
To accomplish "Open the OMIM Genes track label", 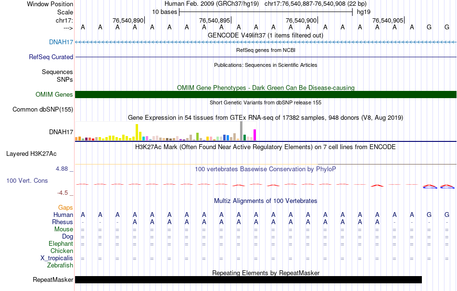I will 54,94.
